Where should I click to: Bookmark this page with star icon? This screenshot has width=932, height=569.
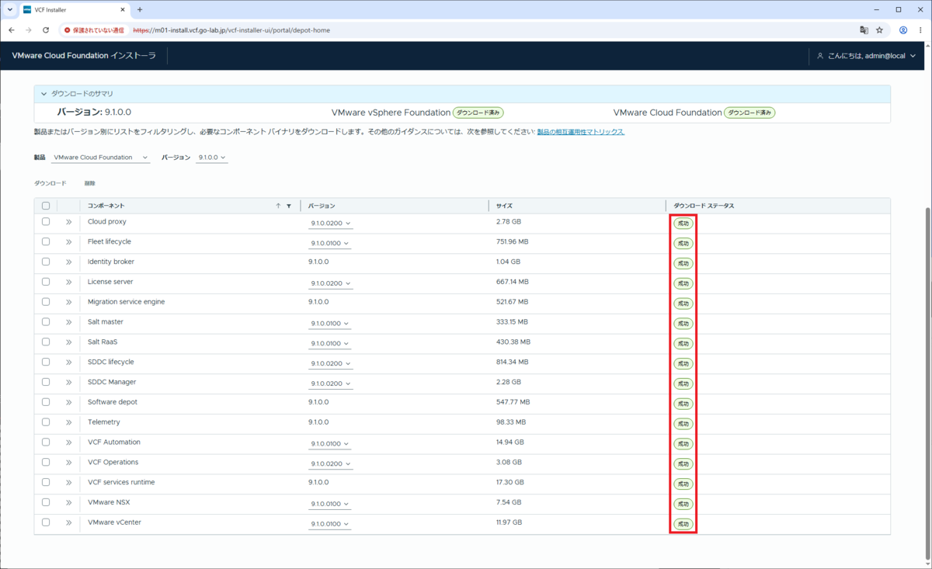879,30
